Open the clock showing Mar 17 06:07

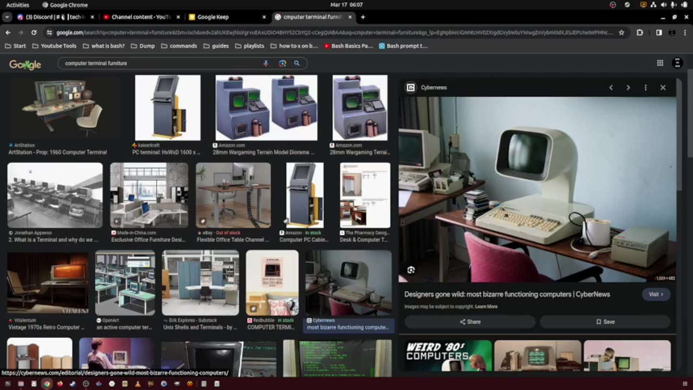[346, 5]
